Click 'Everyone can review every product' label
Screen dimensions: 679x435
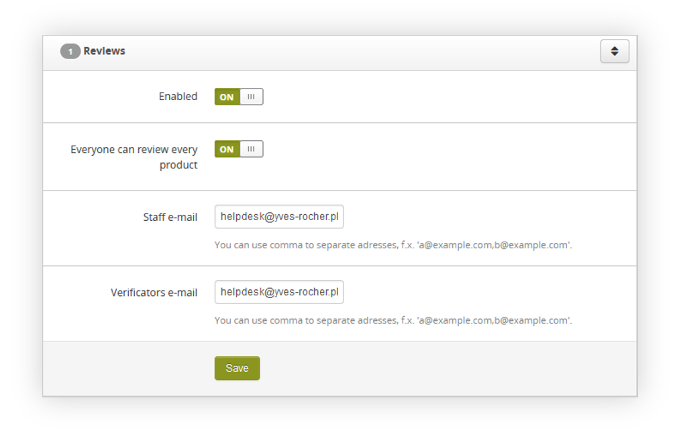[x=134, y=157]
